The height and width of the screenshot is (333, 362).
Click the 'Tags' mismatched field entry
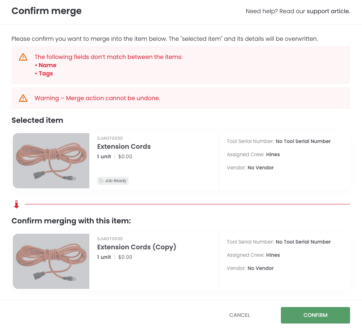[46, 73]
